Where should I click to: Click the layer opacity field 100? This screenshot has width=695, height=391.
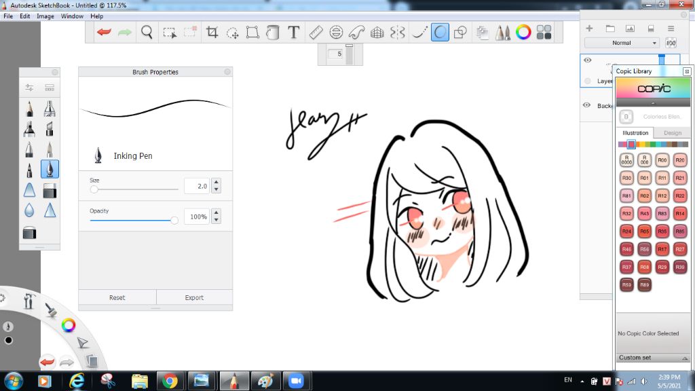pos(671,43)
